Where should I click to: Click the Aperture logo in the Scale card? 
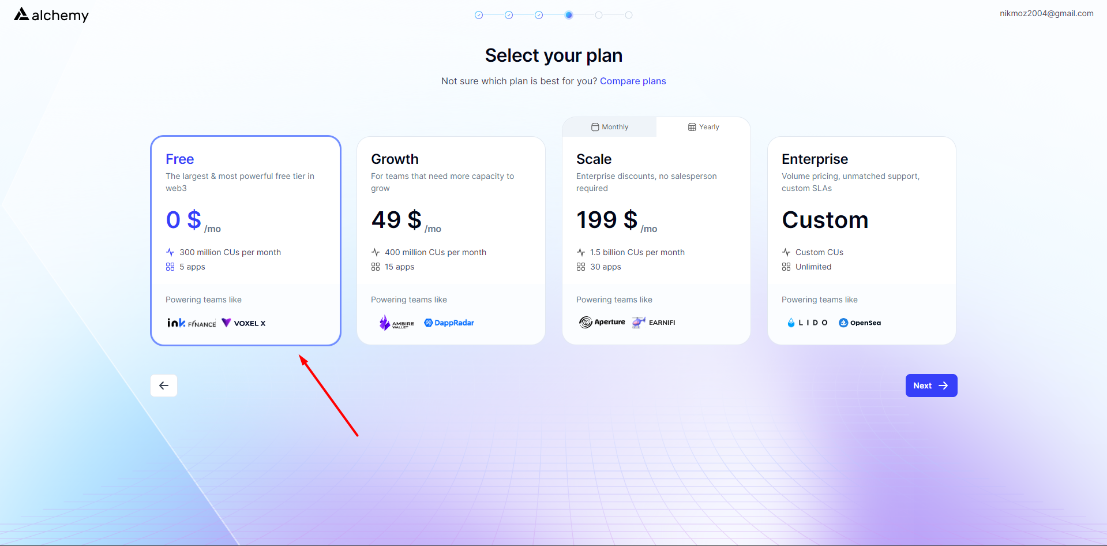tap(602, 322)
